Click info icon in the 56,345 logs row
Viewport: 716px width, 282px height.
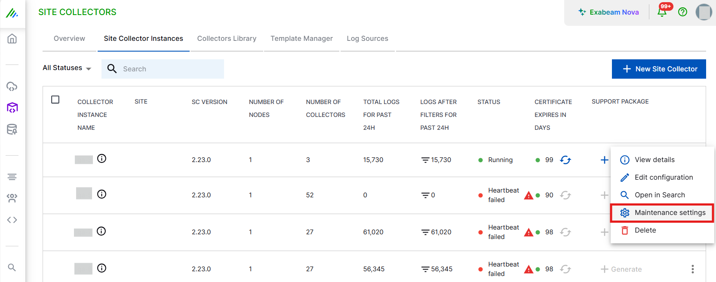[101, 268]
